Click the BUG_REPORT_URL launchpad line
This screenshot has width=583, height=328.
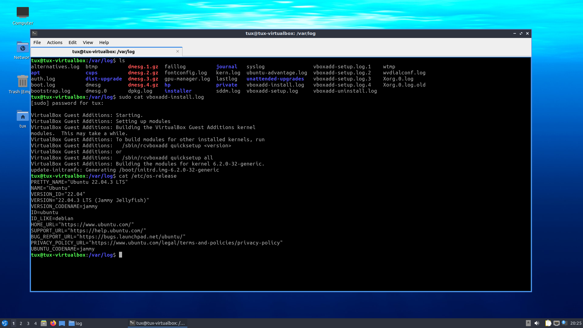coord(108,237)
